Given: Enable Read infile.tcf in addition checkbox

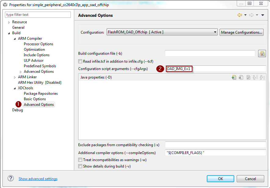Looking at the screenshot, I should click(x=80, y=61).
